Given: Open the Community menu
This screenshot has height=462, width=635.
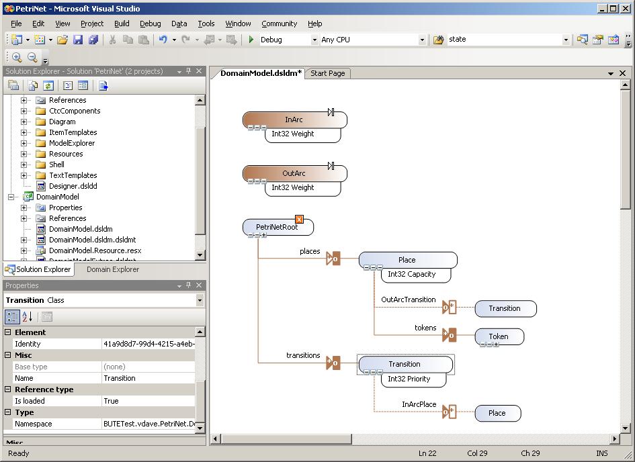Looking at the screenshot, I should (279, 24).
